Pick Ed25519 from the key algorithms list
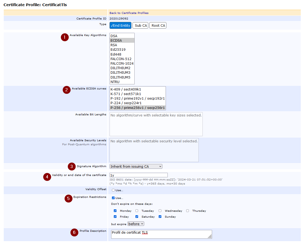 coord(118,50)
